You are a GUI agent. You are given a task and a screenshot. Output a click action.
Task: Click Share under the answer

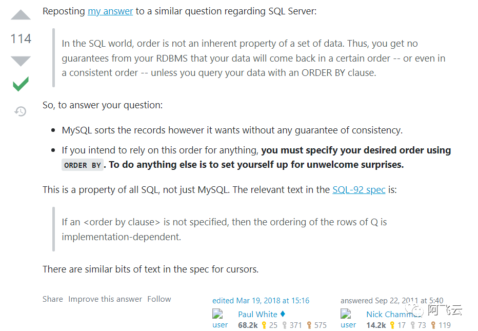(53, 299)
